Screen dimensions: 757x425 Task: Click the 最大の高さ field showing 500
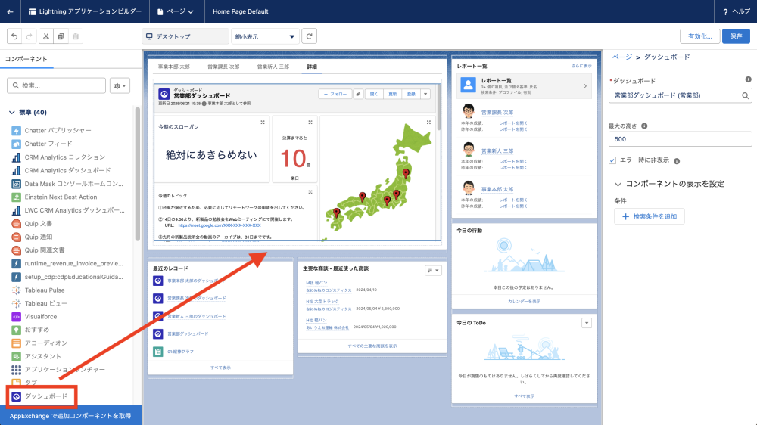(680, 139)
